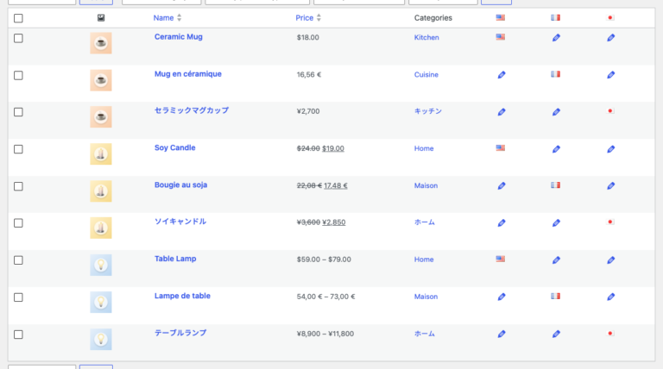Edit English translation of ソイキャンドル
Screen dimensions: 663x369
pyautogui.click(x=501, y=223)
